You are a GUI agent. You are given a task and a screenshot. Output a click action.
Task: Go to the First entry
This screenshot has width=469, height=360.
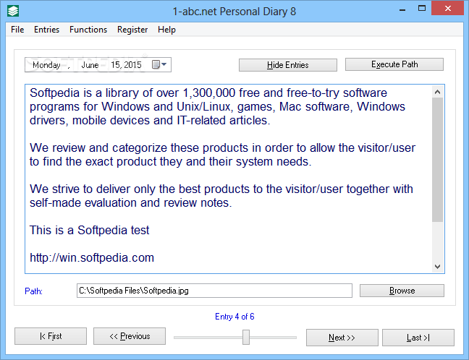[51, 336]
